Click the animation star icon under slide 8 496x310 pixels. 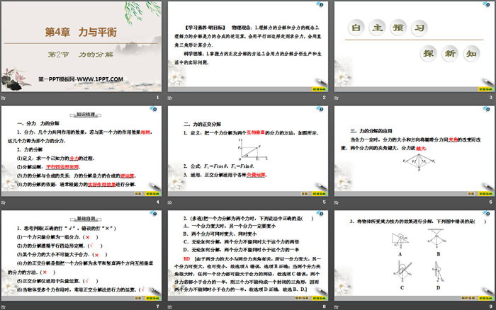[x=170, y=306]
